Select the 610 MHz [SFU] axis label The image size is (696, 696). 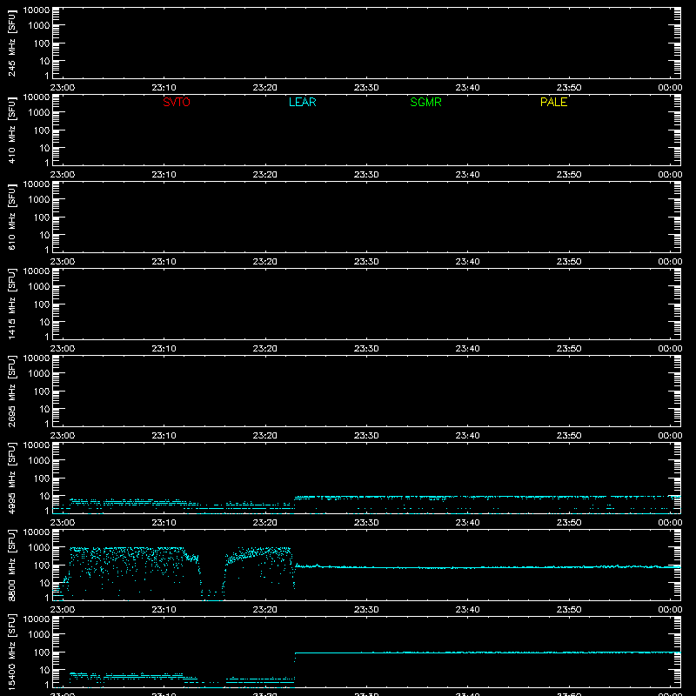point(11,217)
